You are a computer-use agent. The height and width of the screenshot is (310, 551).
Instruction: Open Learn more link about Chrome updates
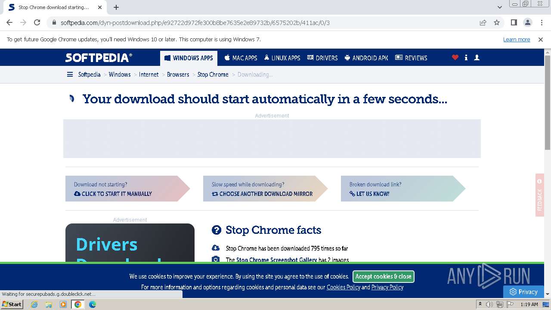(x=517, y=39)
